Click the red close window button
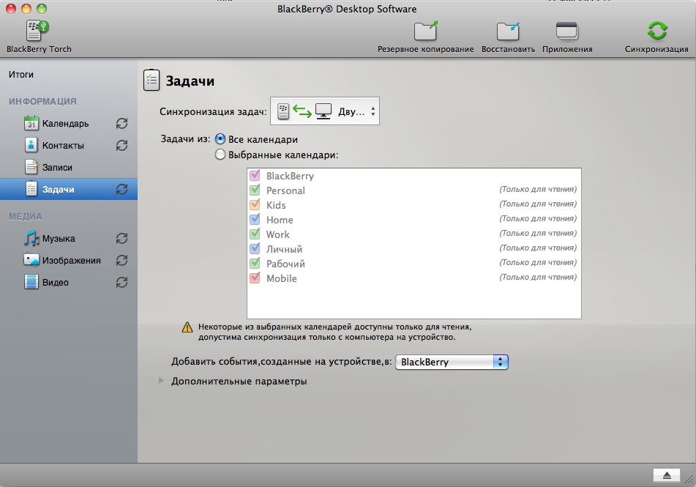 pyautogui.click(x=11, y=9)
